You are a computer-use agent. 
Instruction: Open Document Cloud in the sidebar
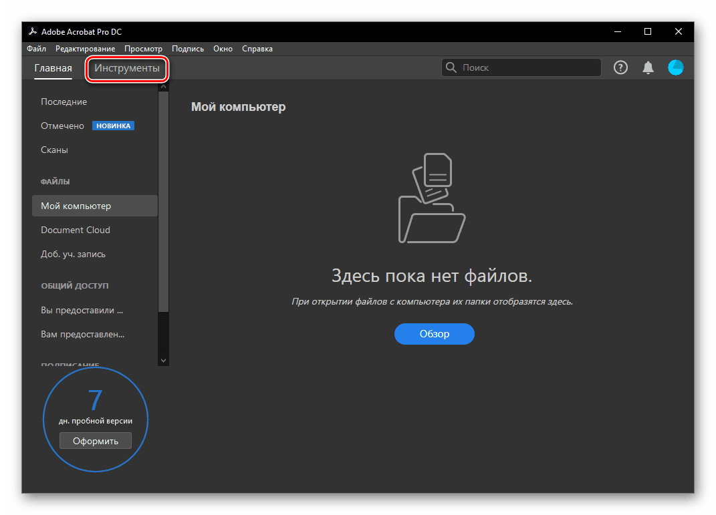tap(76, 230)
